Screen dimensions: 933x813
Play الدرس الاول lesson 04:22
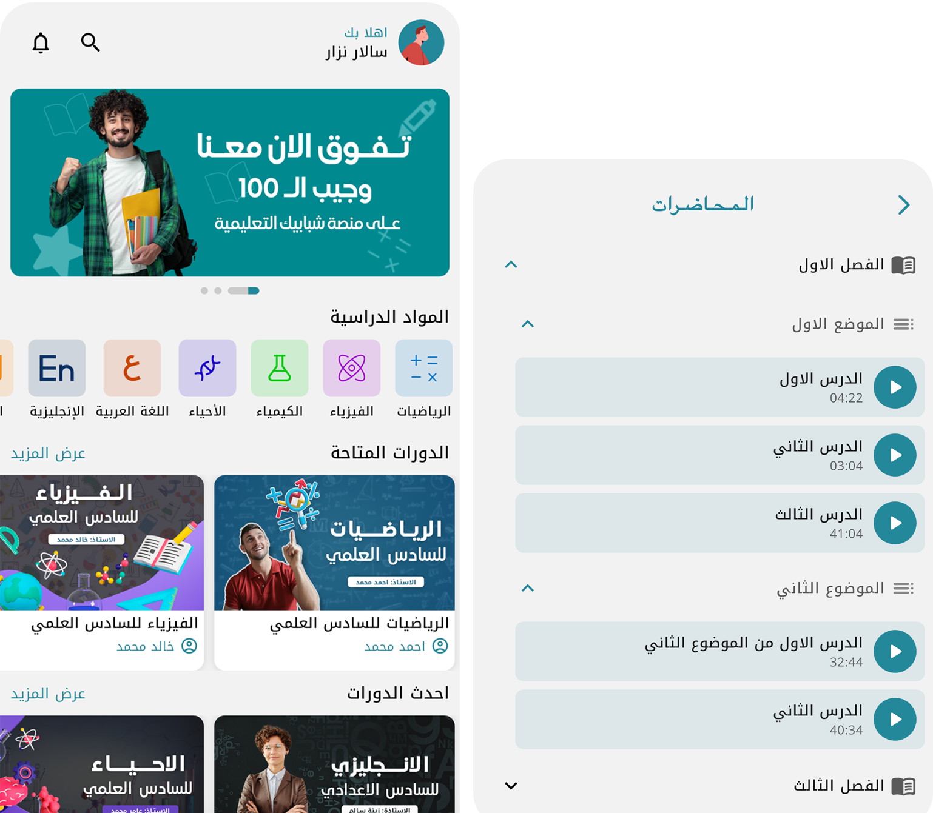click(x=895, y=387)
